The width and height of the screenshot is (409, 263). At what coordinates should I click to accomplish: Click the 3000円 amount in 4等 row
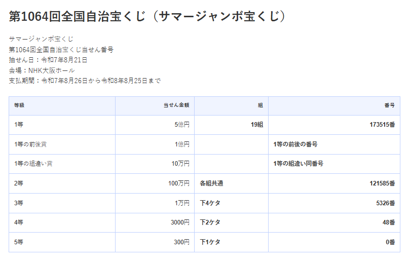(180, 222)
